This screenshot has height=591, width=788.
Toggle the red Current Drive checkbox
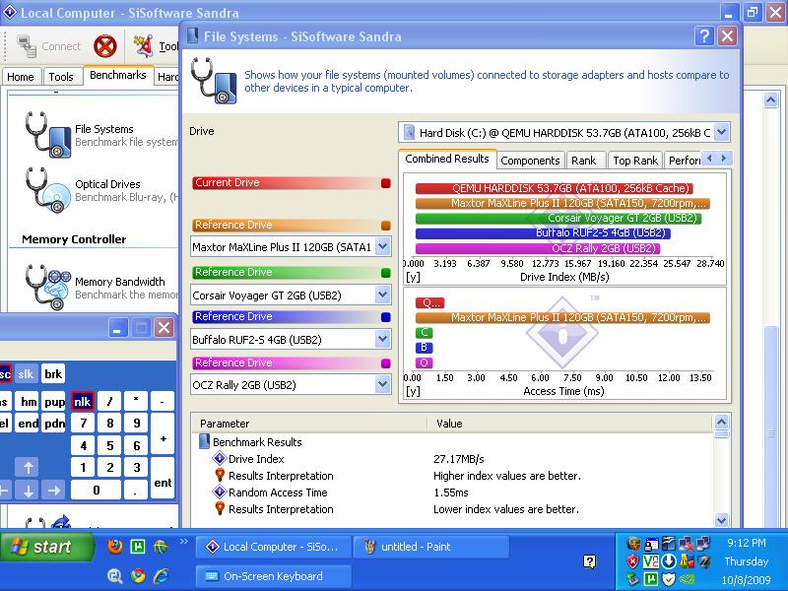point(385,183)
